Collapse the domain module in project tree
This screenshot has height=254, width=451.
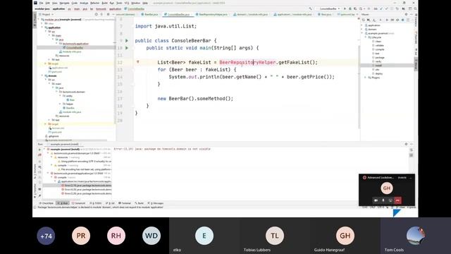[42, 75]
